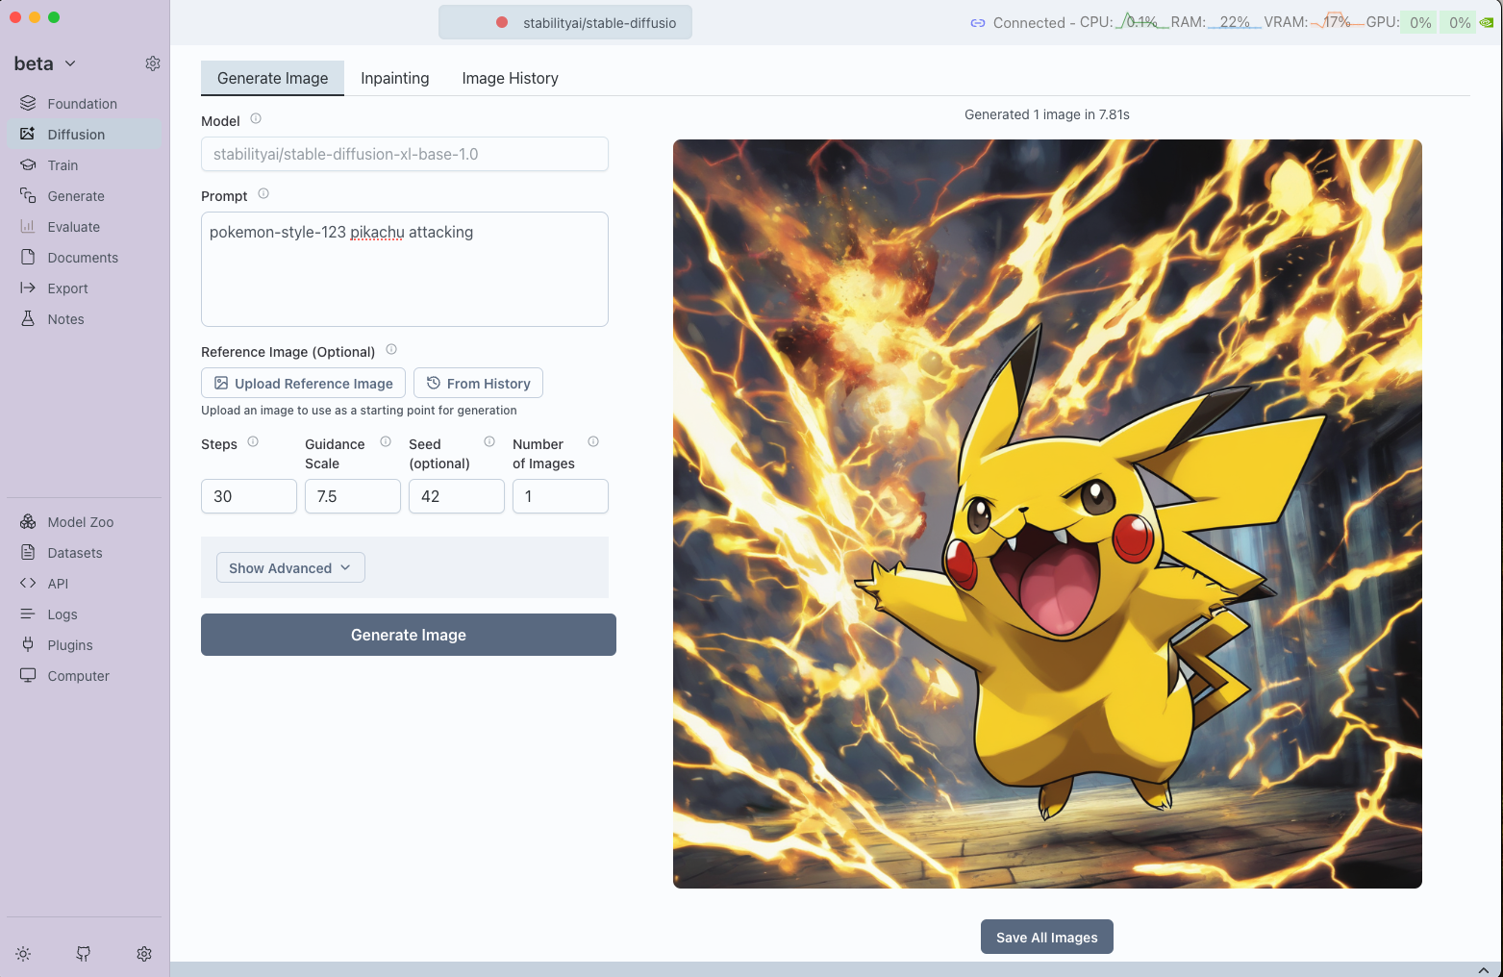Viewport: 1503px width, 977px height.
Task: Expand bottom panel with chevron up arrow
Action: coord(1483,969)
